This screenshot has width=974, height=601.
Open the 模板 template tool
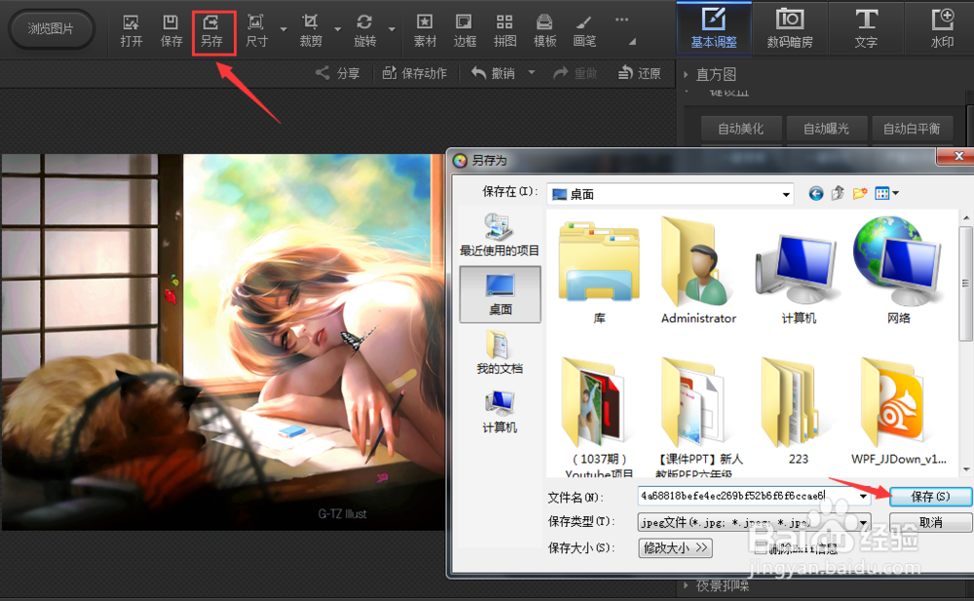(x=544, y=31)
